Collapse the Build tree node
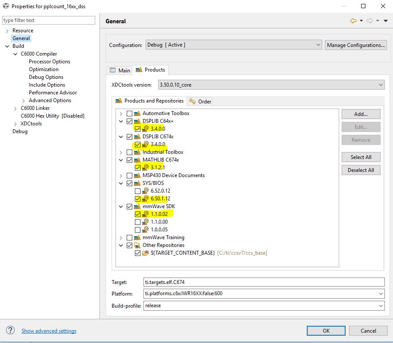 pos(7,46)
